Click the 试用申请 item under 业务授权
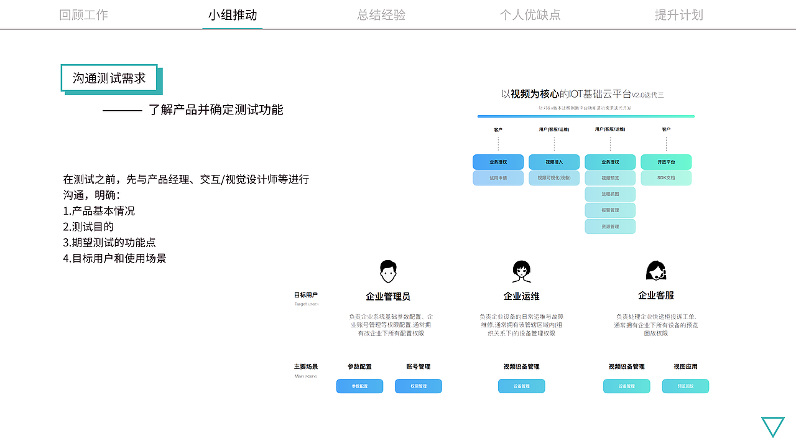Screen dimensions: 796x448 click(x=497, y=177)
